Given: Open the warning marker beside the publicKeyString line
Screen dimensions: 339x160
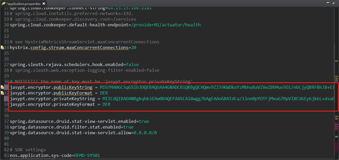Looking at the screenshot, I should tap(2, 87).
